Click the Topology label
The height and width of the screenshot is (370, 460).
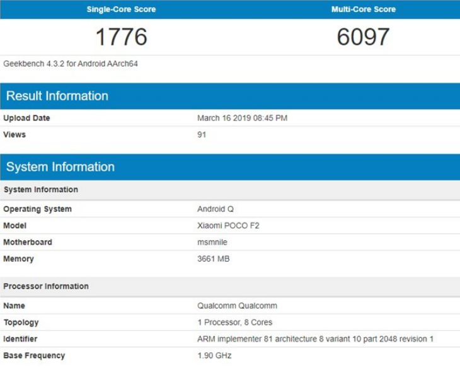(21, 323)
